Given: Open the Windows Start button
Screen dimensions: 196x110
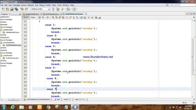Looking at the screenshot, I should pyautogui.click(x=4, y=107).
